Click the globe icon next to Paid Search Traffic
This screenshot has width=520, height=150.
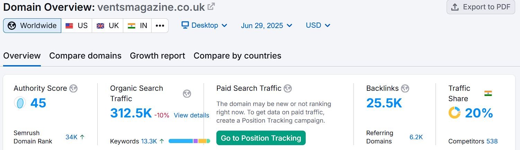(288, 88)
